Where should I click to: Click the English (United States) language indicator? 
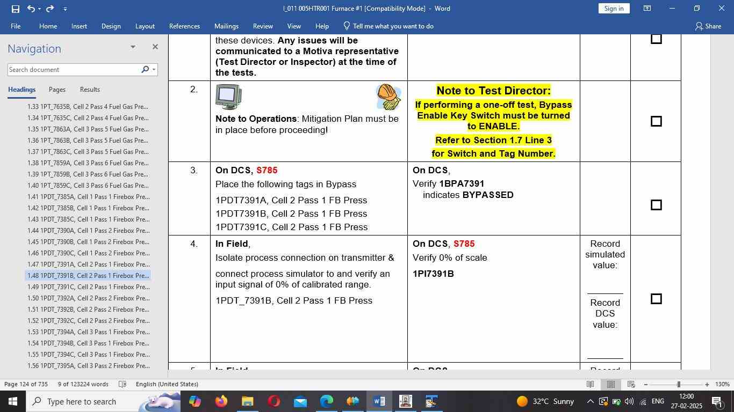click(x=167, y=384)
